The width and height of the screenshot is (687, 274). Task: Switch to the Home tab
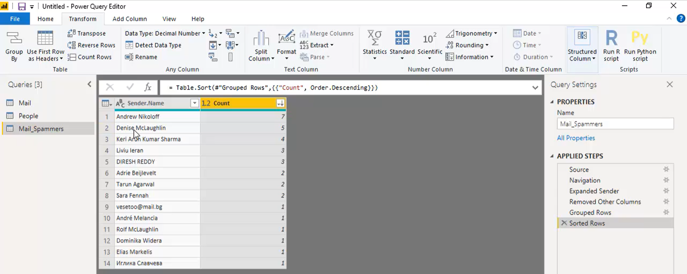pos(45,19)
